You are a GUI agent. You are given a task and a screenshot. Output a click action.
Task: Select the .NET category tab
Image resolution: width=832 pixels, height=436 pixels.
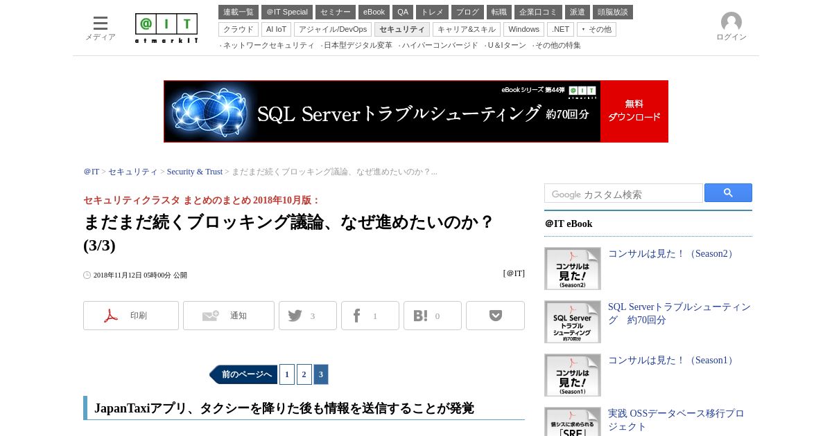pos(560,30)
